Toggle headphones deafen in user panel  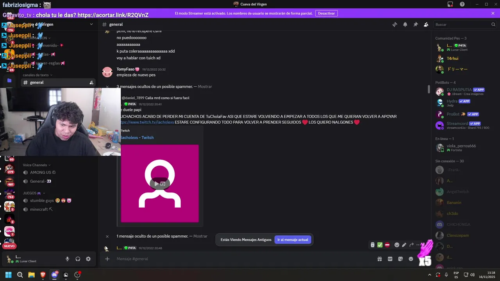(78, 259)
